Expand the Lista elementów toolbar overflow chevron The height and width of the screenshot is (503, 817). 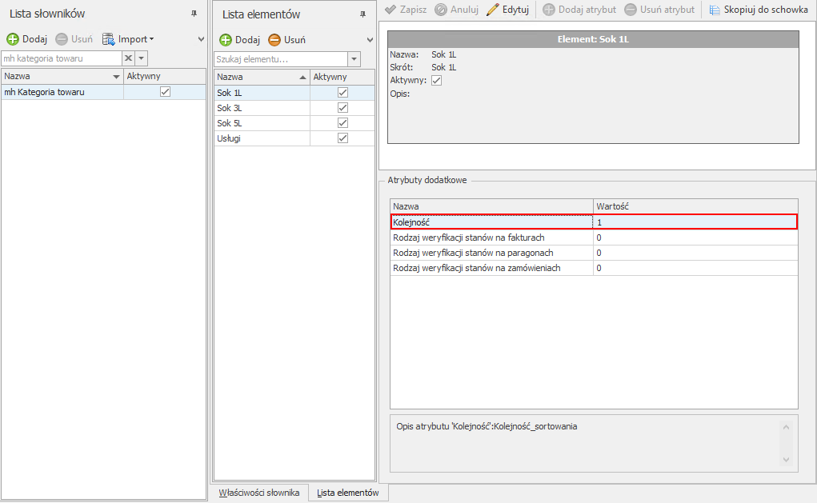point(370,39)
